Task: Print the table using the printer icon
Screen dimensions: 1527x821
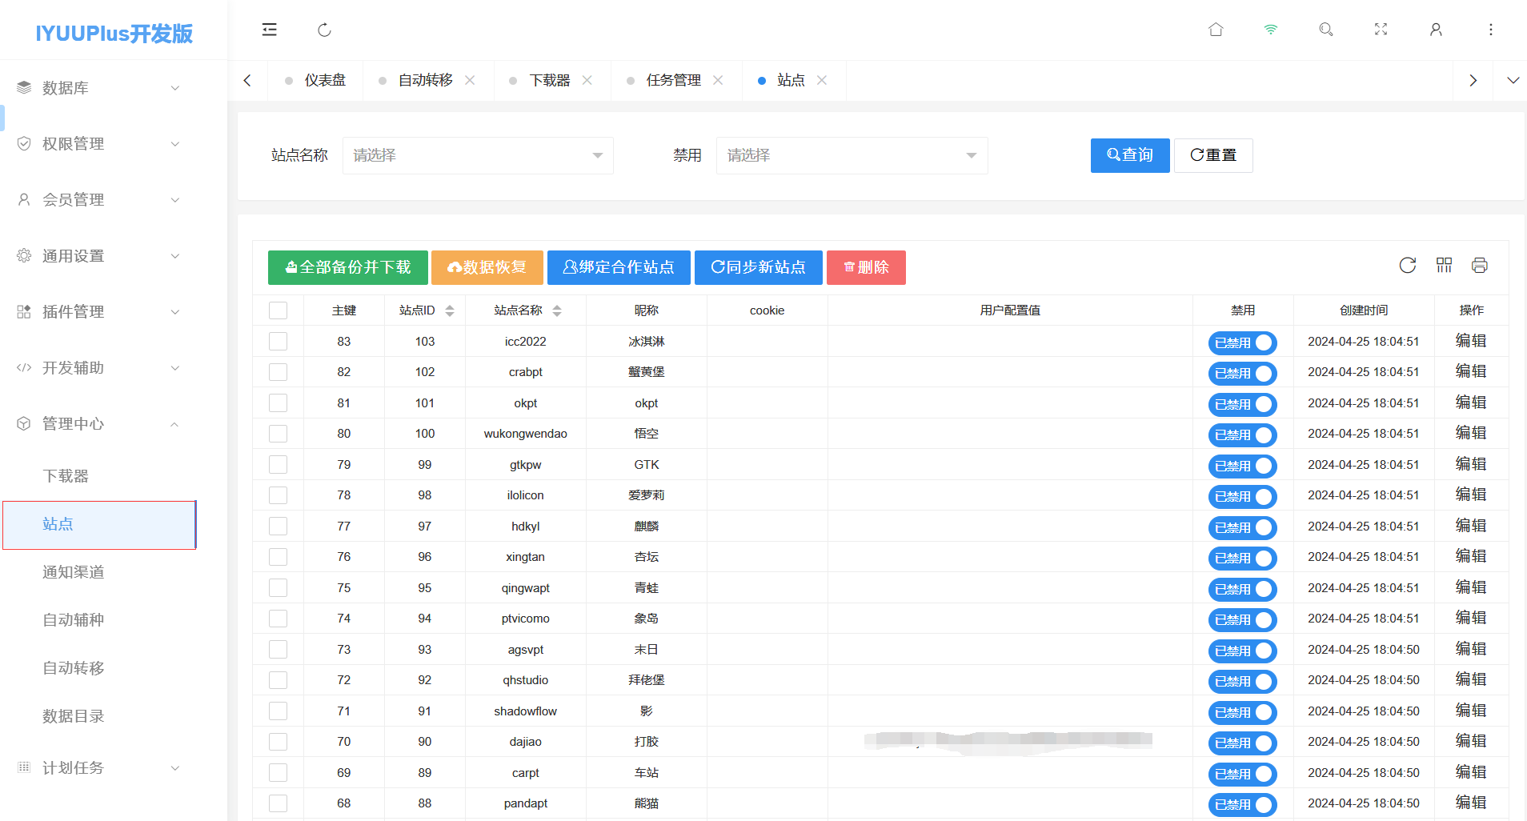Action: pyautogui.click(x=1480, y=266)
